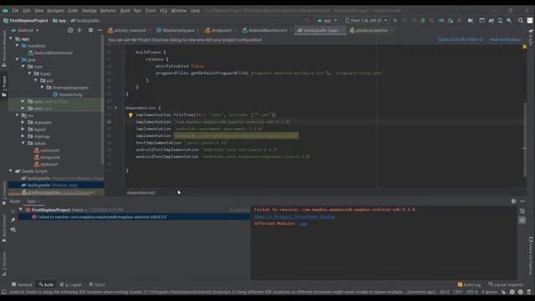The height and width of the screenshot is (301, 535).
Task: Open the SDK Manager icon in toolbar
Action: tap(509, 20)
